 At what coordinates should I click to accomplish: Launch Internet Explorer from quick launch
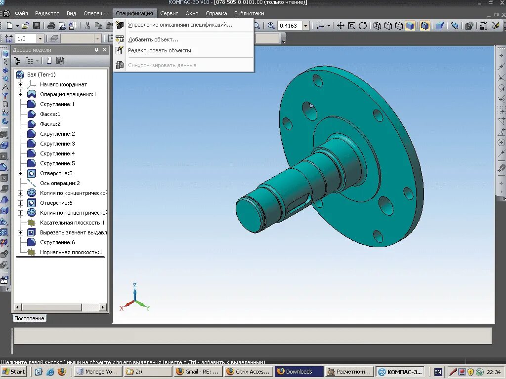click(x=50, y=372)
